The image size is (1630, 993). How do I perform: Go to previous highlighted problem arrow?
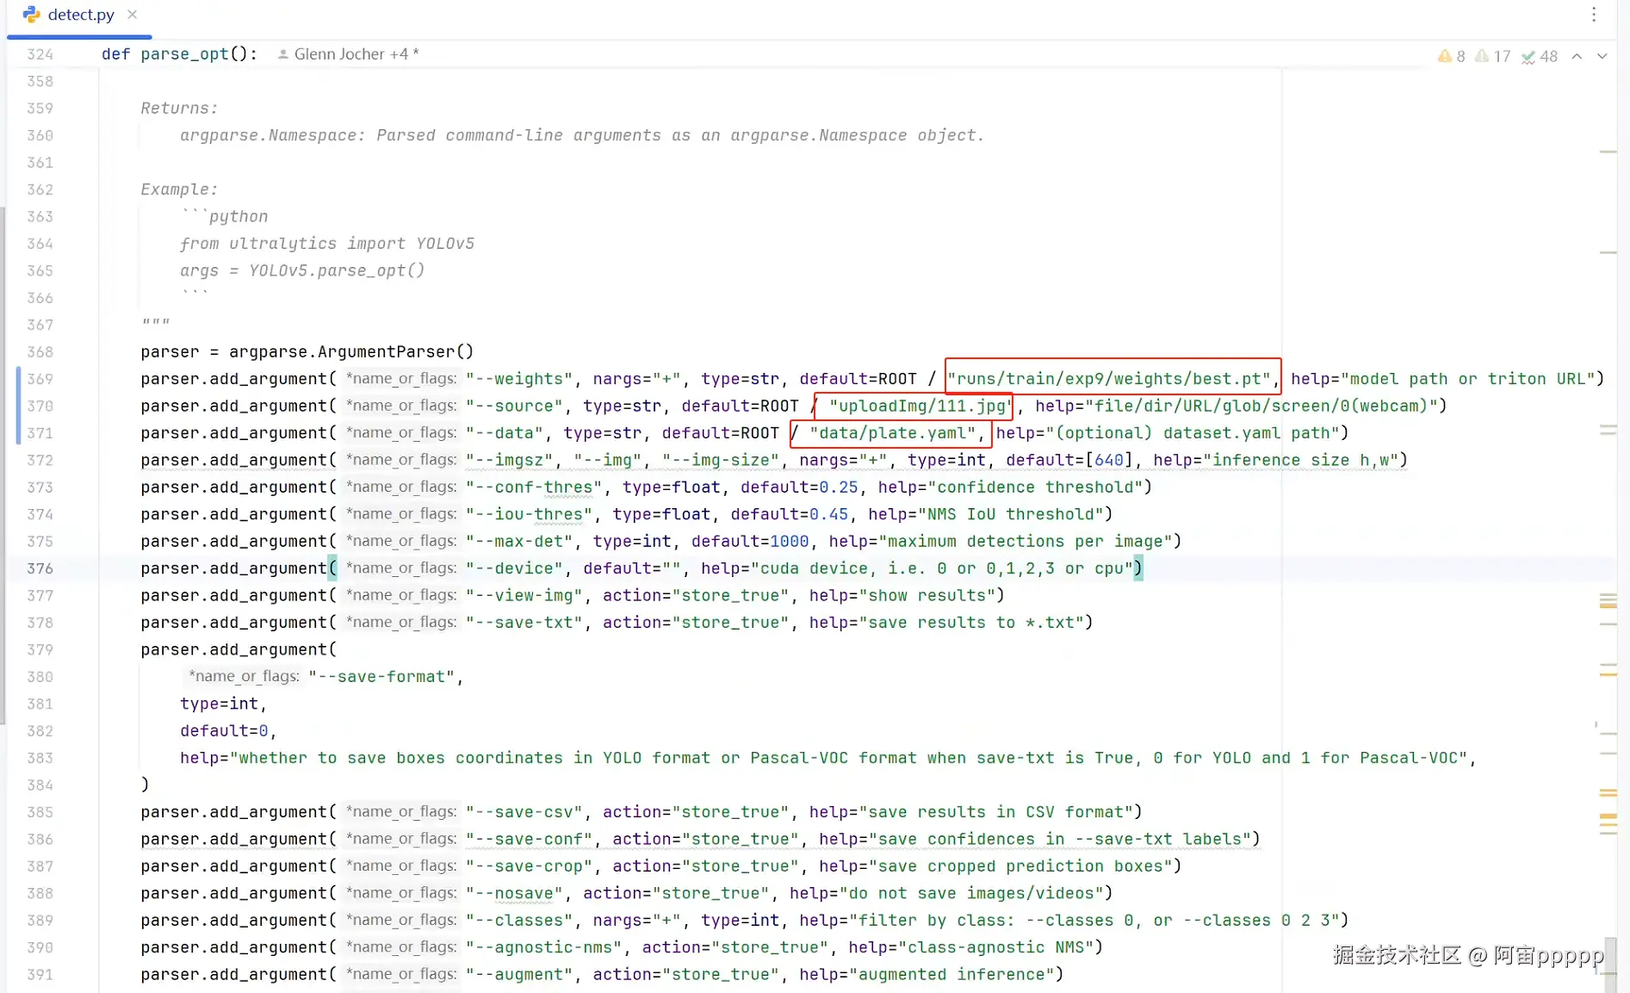1577,56
